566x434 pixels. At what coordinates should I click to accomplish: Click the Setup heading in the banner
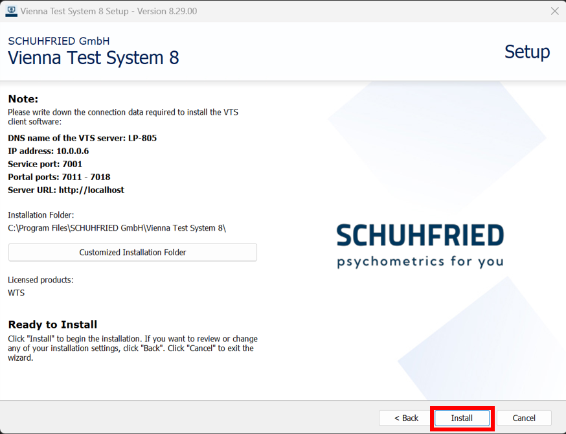click(x=526, y=52)
